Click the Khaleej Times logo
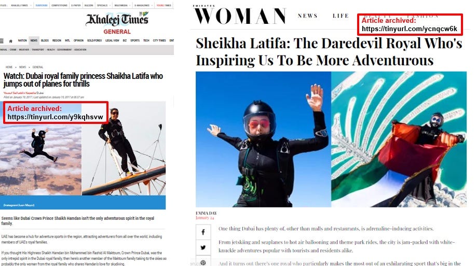Viewport: 476px width, 266px height. coord(117,19)
